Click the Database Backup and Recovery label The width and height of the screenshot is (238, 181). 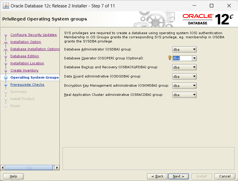(111, 67)
